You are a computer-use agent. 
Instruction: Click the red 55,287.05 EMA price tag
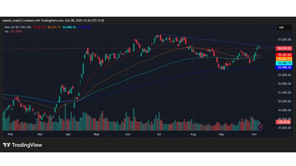[x=284, y=55]
